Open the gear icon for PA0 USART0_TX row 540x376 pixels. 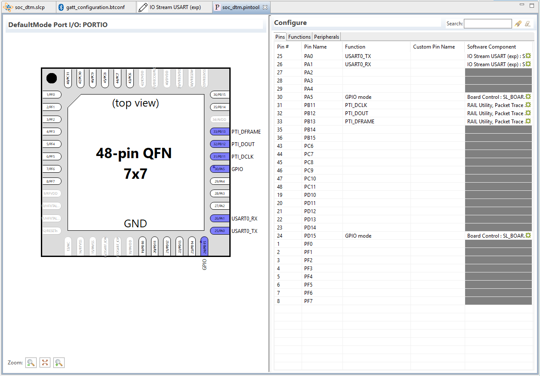click(528, 56)
